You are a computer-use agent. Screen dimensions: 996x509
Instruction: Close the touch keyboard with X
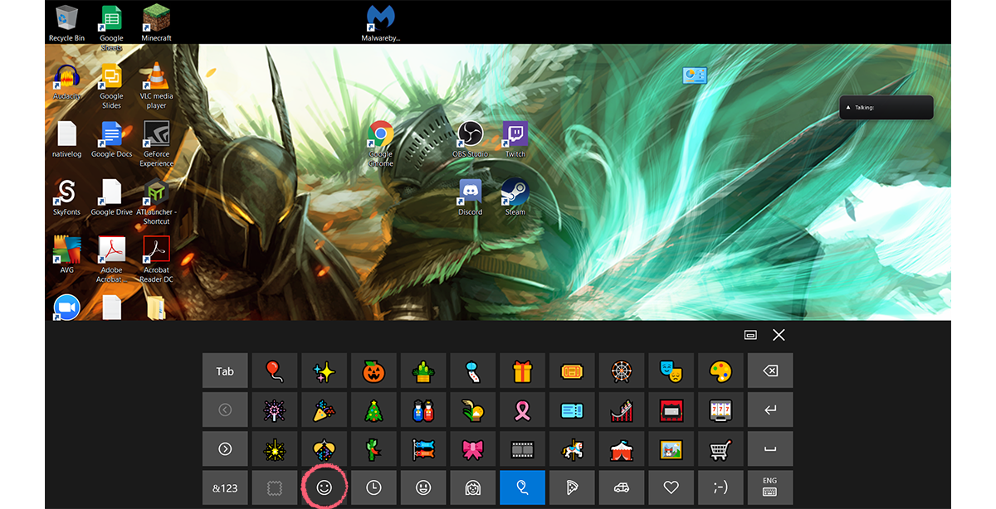coord(779,335)
